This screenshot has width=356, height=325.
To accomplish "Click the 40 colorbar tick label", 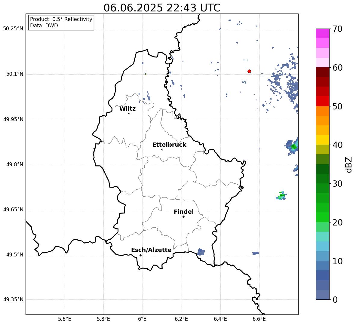I will [x=337, y=145].
